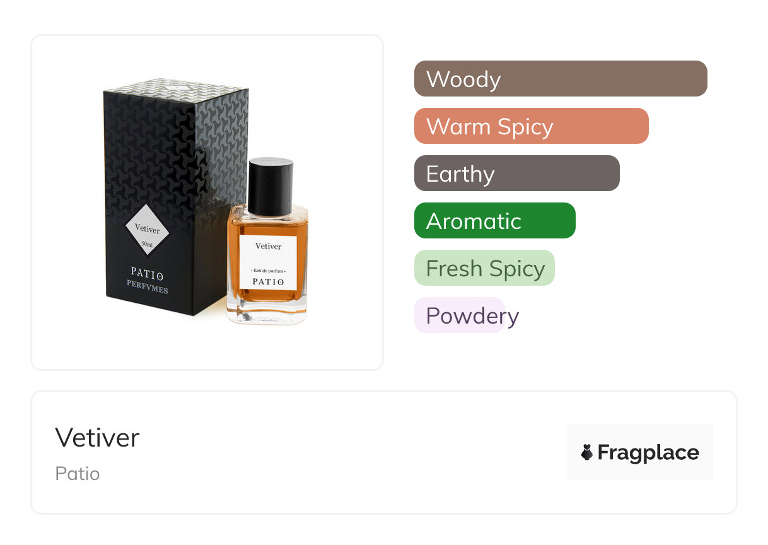768x545 pixels.
Task: Click the white Vetiver label on bottle
Action: click(x=269, y=263)
